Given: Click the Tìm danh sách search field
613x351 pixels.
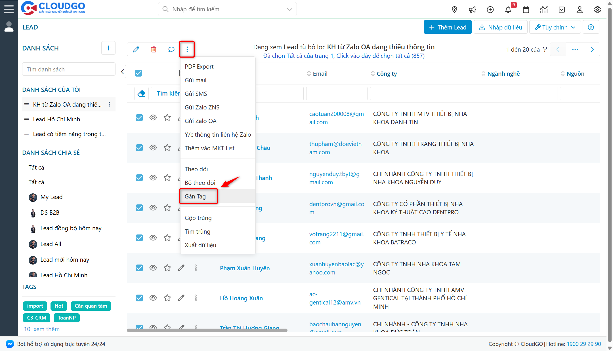Looking at the screenshot, I should tap(69, 69).
